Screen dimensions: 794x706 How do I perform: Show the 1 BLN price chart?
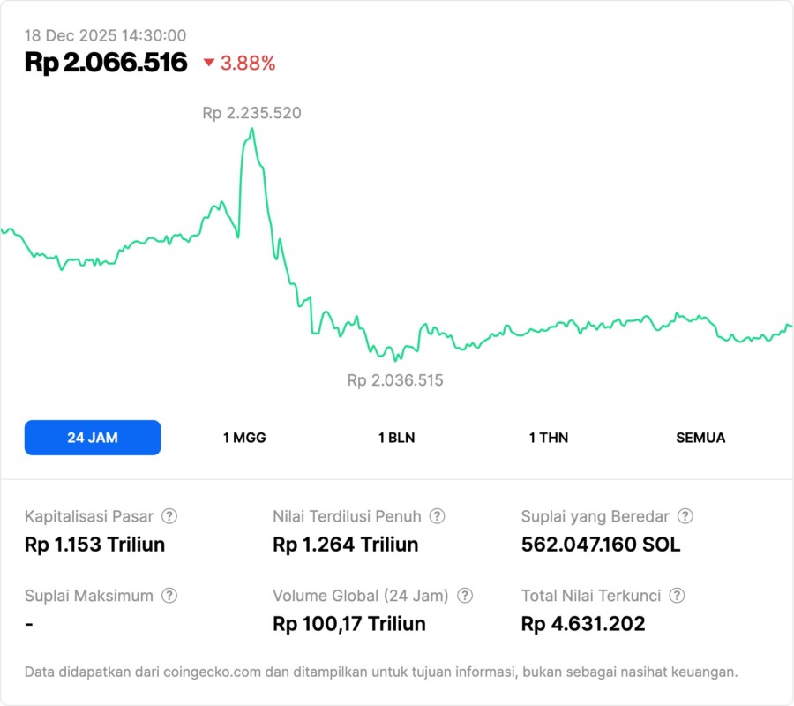(x=396, y=438)
